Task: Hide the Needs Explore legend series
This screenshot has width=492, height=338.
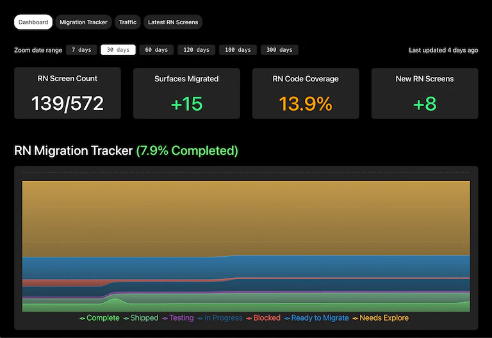Action: pos(381,318)
